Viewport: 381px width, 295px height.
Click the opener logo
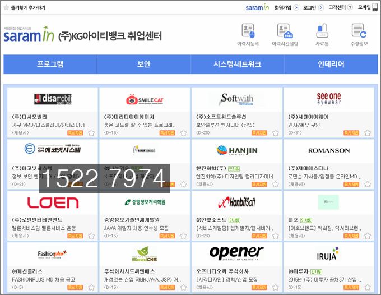(236, 253)
